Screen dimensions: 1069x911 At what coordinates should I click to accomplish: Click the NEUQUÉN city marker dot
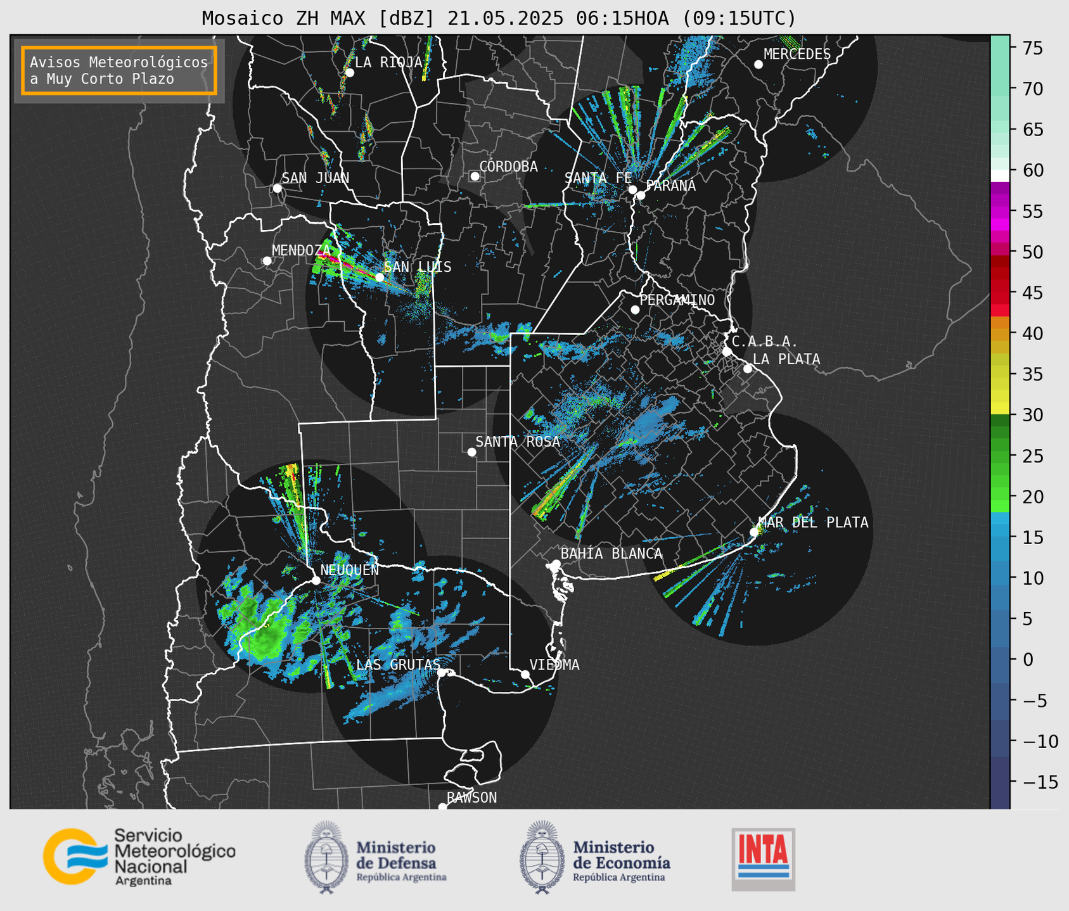coord(316,580)
